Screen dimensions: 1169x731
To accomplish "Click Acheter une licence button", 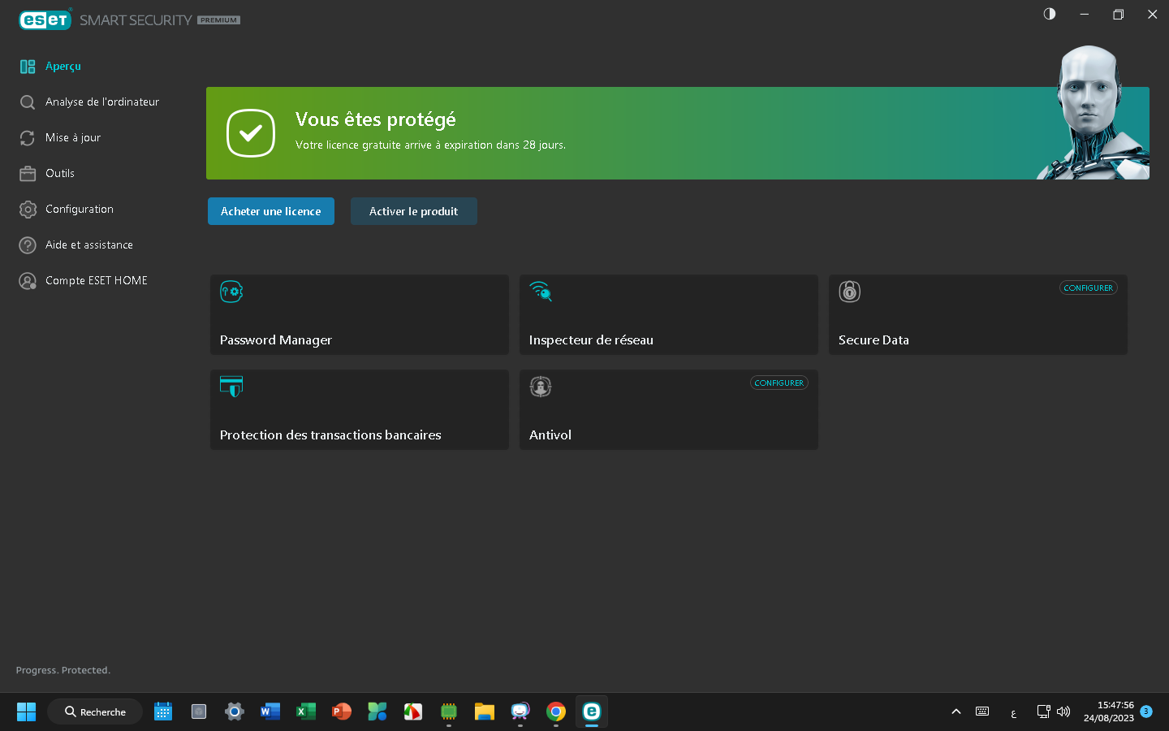I will (271, 211).
